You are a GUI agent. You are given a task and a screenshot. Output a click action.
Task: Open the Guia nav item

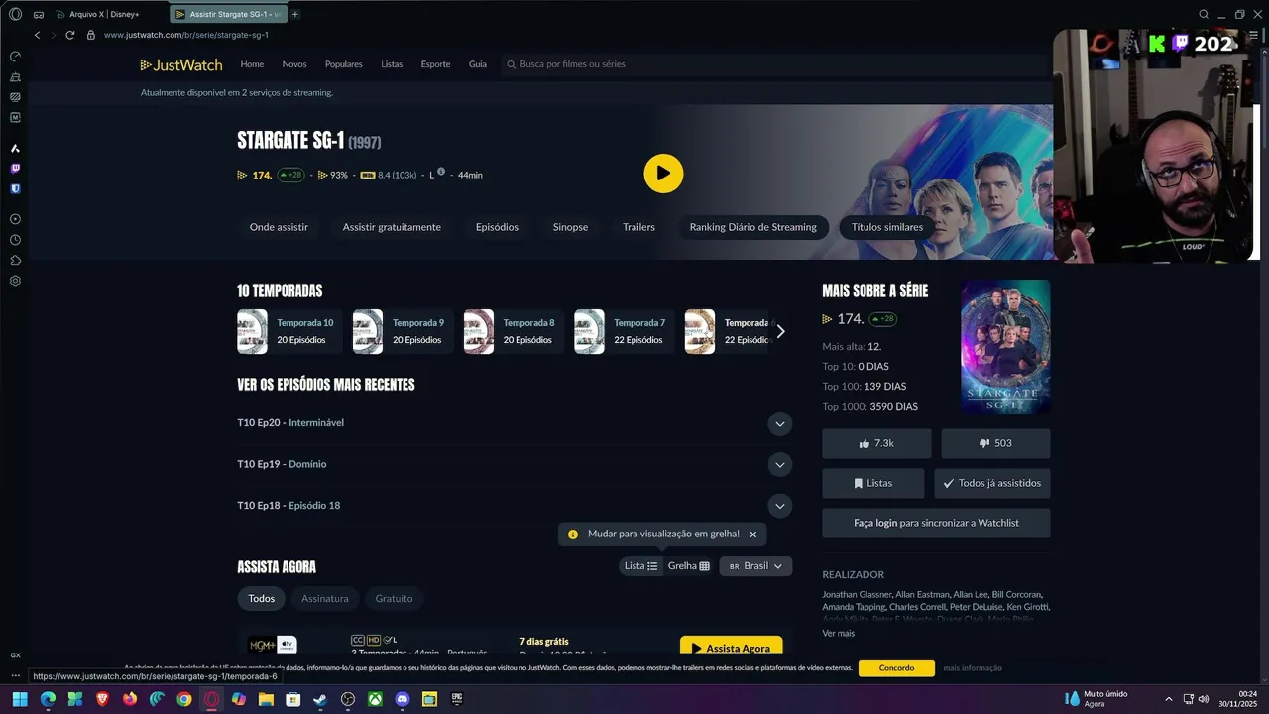478,64
